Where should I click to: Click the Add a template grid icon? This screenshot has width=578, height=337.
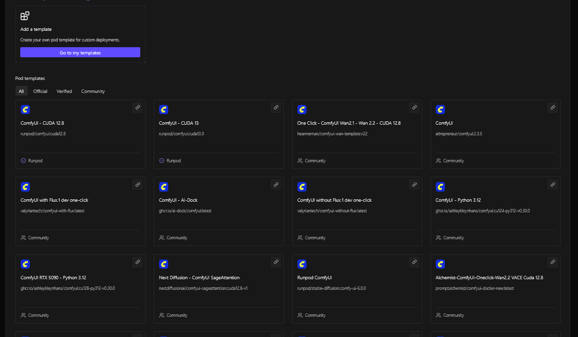point(25,16)
